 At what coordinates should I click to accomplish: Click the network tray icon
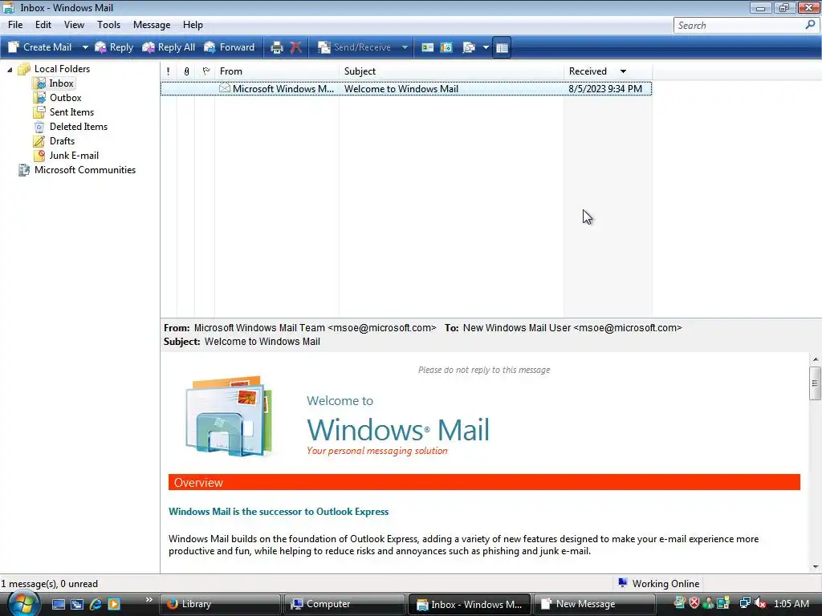click(x=744, y=603)
